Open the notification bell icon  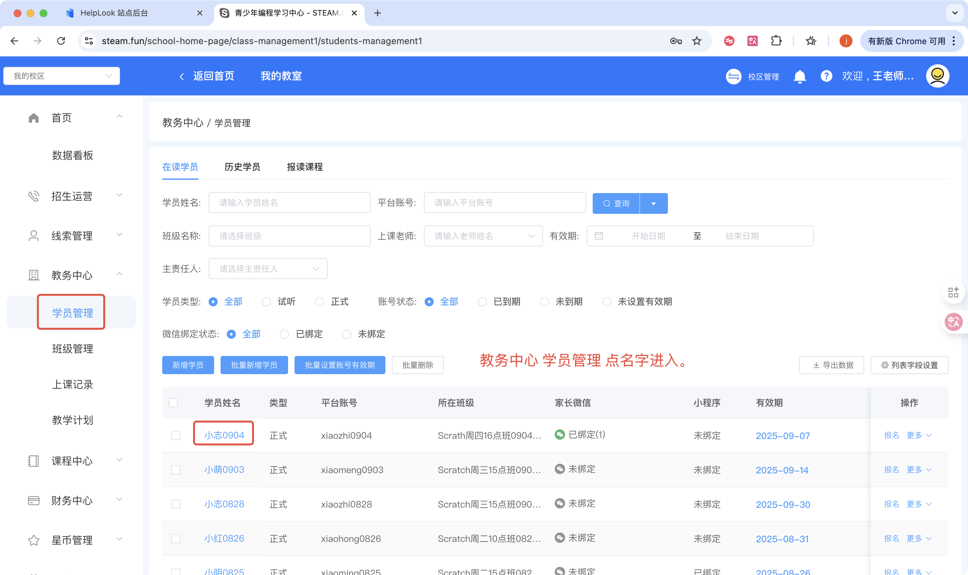point(800,76)
